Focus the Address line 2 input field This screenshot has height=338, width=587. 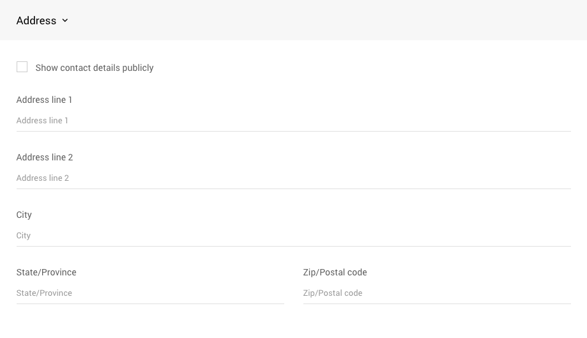(x=294, y=178)
